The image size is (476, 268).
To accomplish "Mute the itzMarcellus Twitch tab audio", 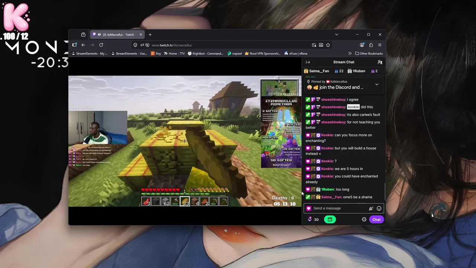I will coord(99,35).
